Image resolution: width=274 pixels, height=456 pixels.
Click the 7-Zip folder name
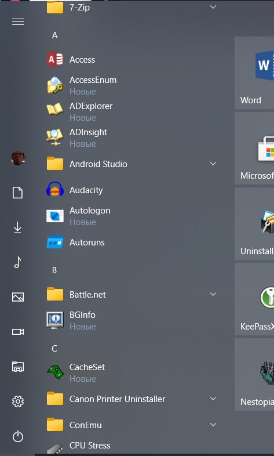click(79, 8)
